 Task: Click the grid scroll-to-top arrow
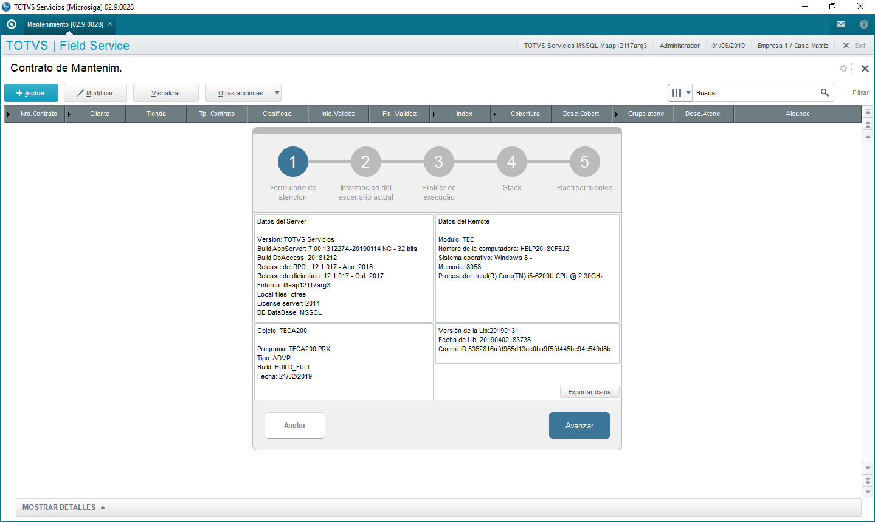coord(868,112)
